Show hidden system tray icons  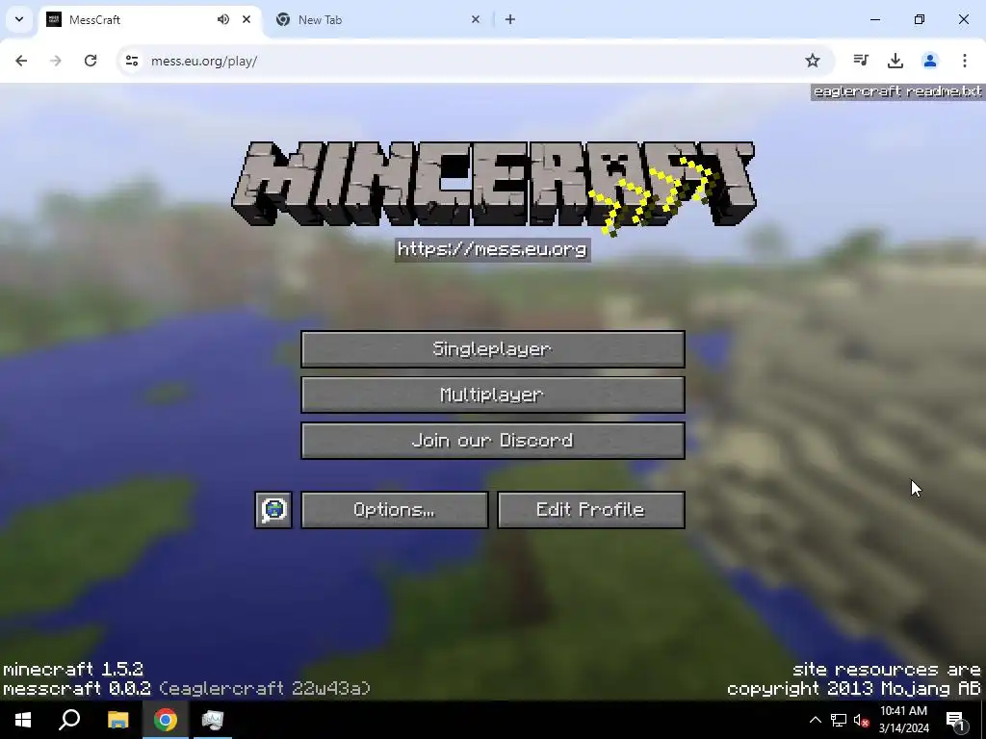815,720
